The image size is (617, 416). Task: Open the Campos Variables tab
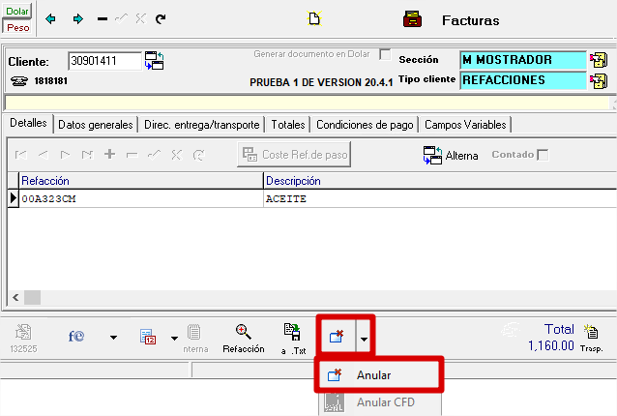click(465, 125)
